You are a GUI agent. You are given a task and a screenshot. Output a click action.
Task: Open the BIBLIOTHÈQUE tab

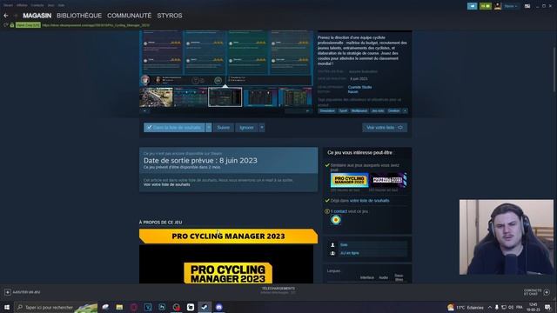[79, 16]
